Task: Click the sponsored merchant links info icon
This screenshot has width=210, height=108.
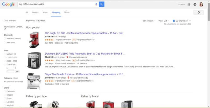Action: point(190,24)
